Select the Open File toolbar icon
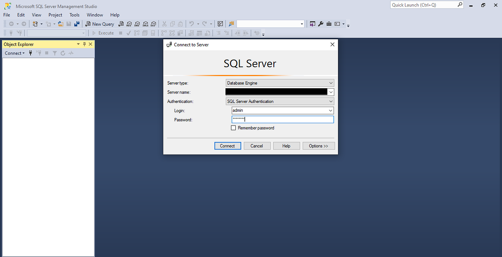 (60, 24)
